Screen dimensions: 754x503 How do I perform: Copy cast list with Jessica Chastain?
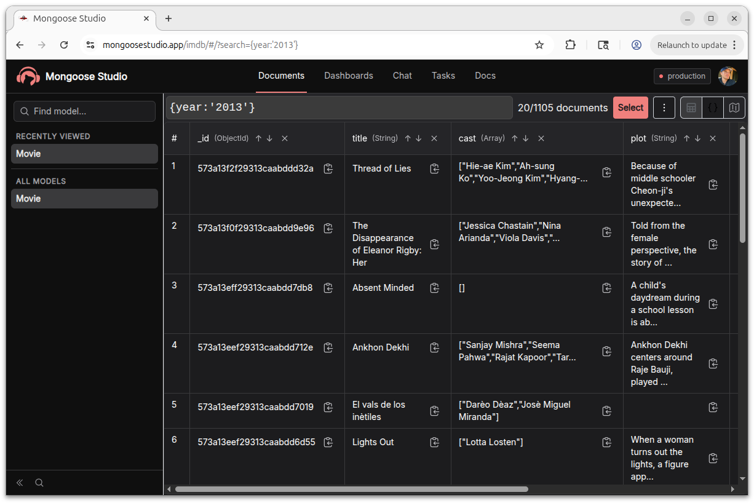[x=607, y=232]
